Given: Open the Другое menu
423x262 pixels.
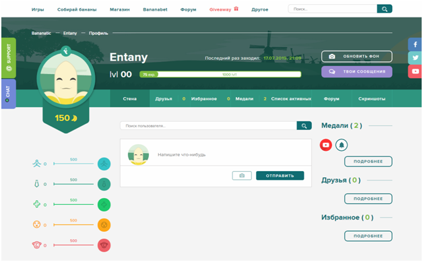Looking at the screenshot, I should (260, 9).
